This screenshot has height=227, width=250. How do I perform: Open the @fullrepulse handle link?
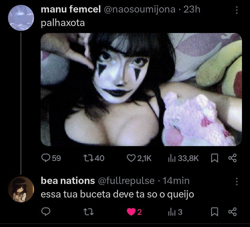tap(126, 181)
